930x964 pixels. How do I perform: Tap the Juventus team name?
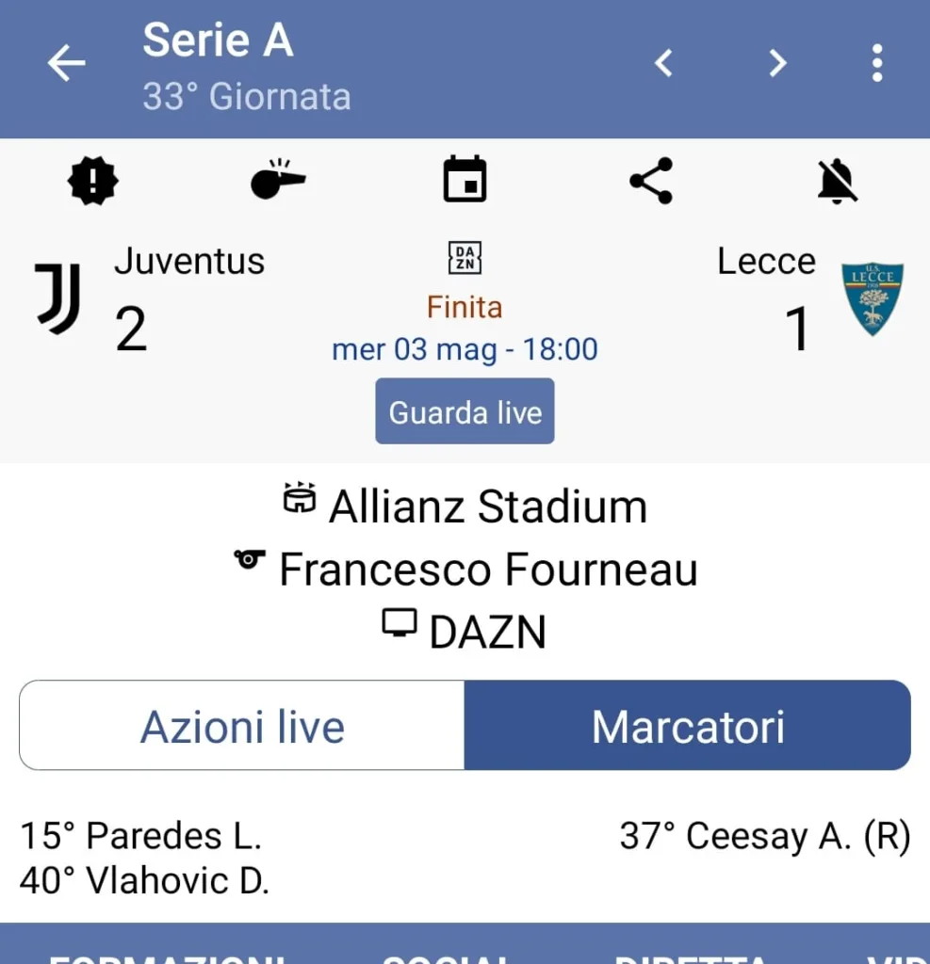(x=189, y=261)
